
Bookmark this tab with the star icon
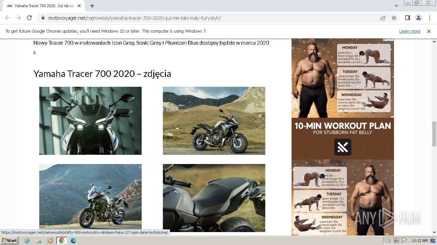394,18
